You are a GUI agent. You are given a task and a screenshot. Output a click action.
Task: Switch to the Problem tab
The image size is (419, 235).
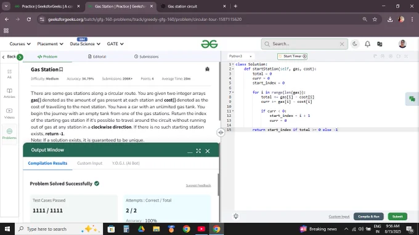pos(47,57)
